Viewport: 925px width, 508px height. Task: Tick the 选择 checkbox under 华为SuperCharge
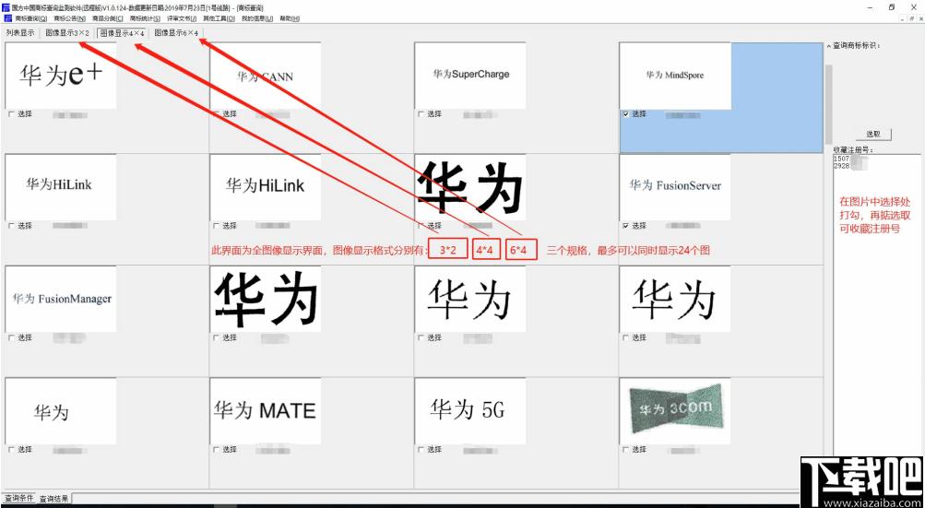point(421,114)
